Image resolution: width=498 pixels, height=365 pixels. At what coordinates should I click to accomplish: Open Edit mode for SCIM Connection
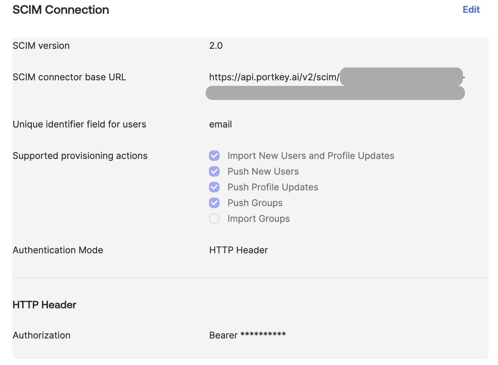tap(471, 10)
